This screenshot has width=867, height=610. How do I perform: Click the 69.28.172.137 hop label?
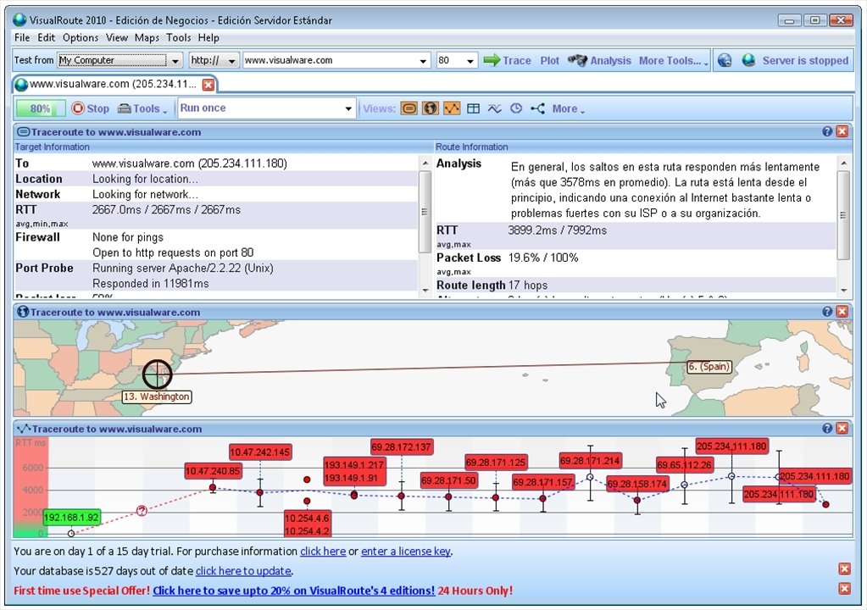402,447
